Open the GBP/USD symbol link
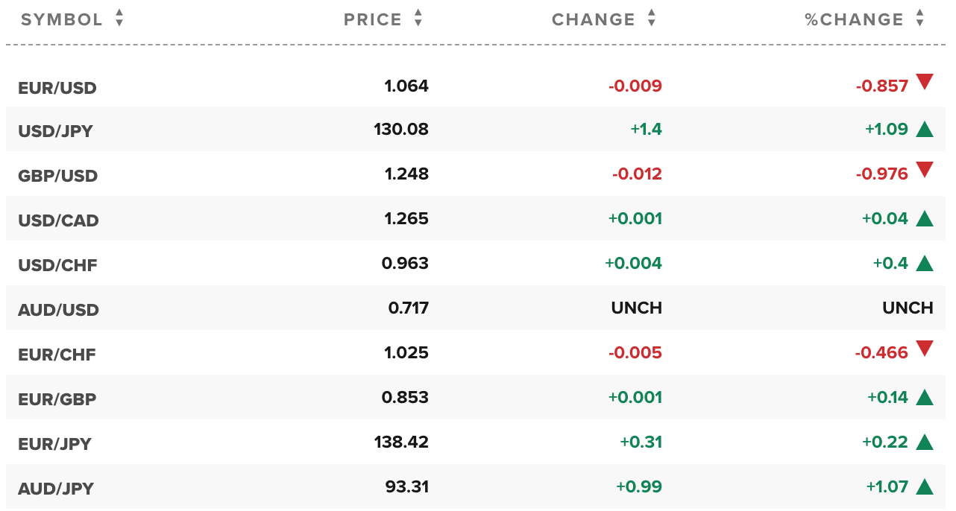The width and height of the screenshot is (956, 511). point(58,176)
